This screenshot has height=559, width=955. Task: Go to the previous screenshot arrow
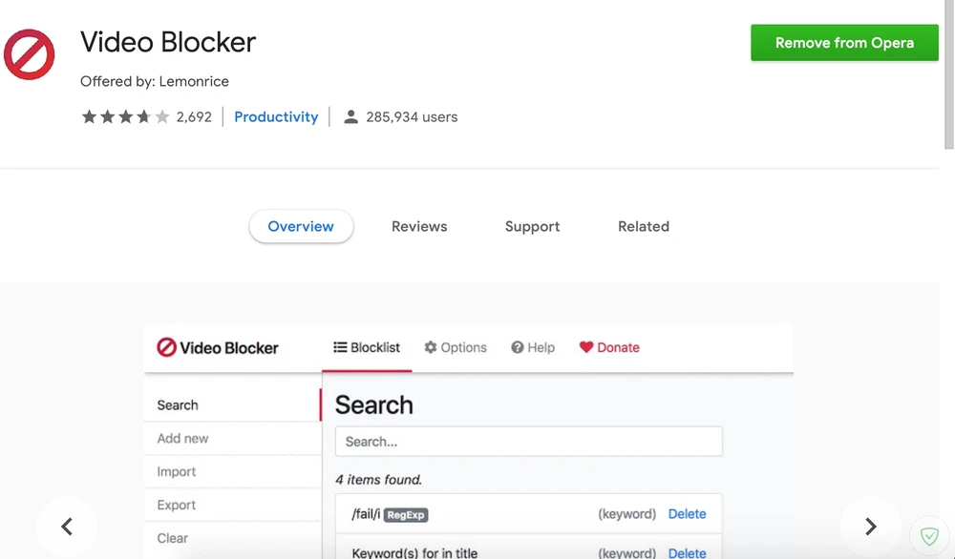[x=67, y=527]
